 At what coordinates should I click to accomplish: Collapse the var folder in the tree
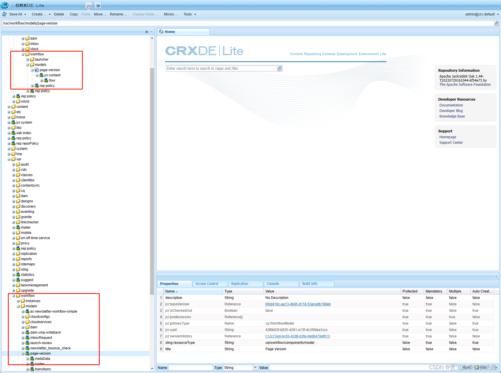click(x=9, y=159)
